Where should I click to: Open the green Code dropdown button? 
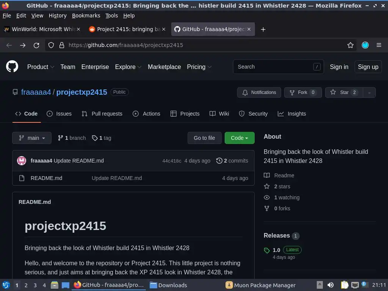coord(239,138)
